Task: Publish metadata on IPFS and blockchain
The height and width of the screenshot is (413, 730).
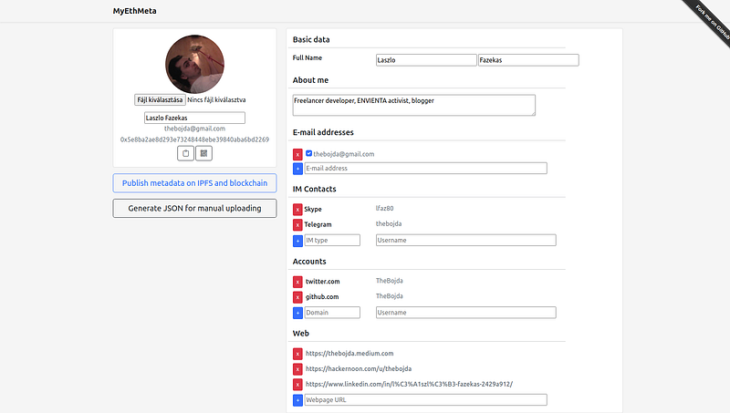Action: tap(194, 183)
